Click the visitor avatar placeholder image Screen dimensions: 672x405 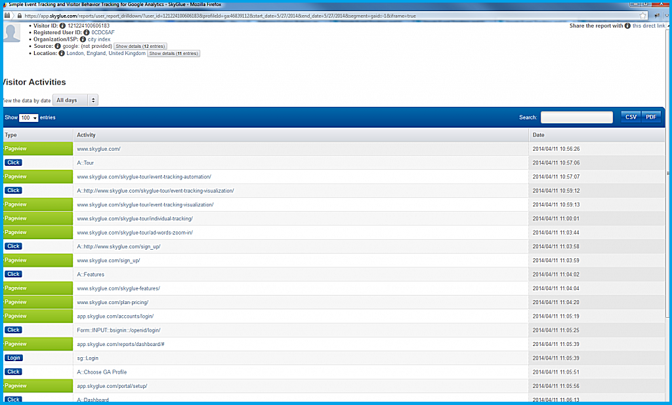12,33
